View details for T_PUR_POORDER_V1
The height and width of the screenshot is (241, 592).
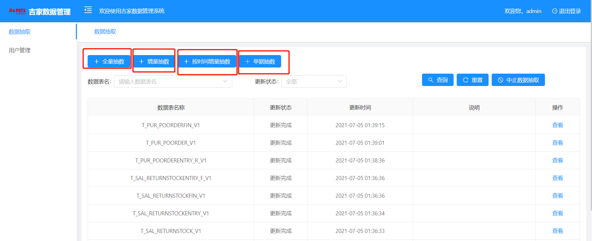[x=558, y=143]
